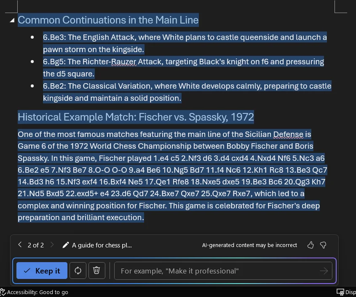
Task: Click the text '6.Be3: The English Attack'
Action: pos(90,37)
